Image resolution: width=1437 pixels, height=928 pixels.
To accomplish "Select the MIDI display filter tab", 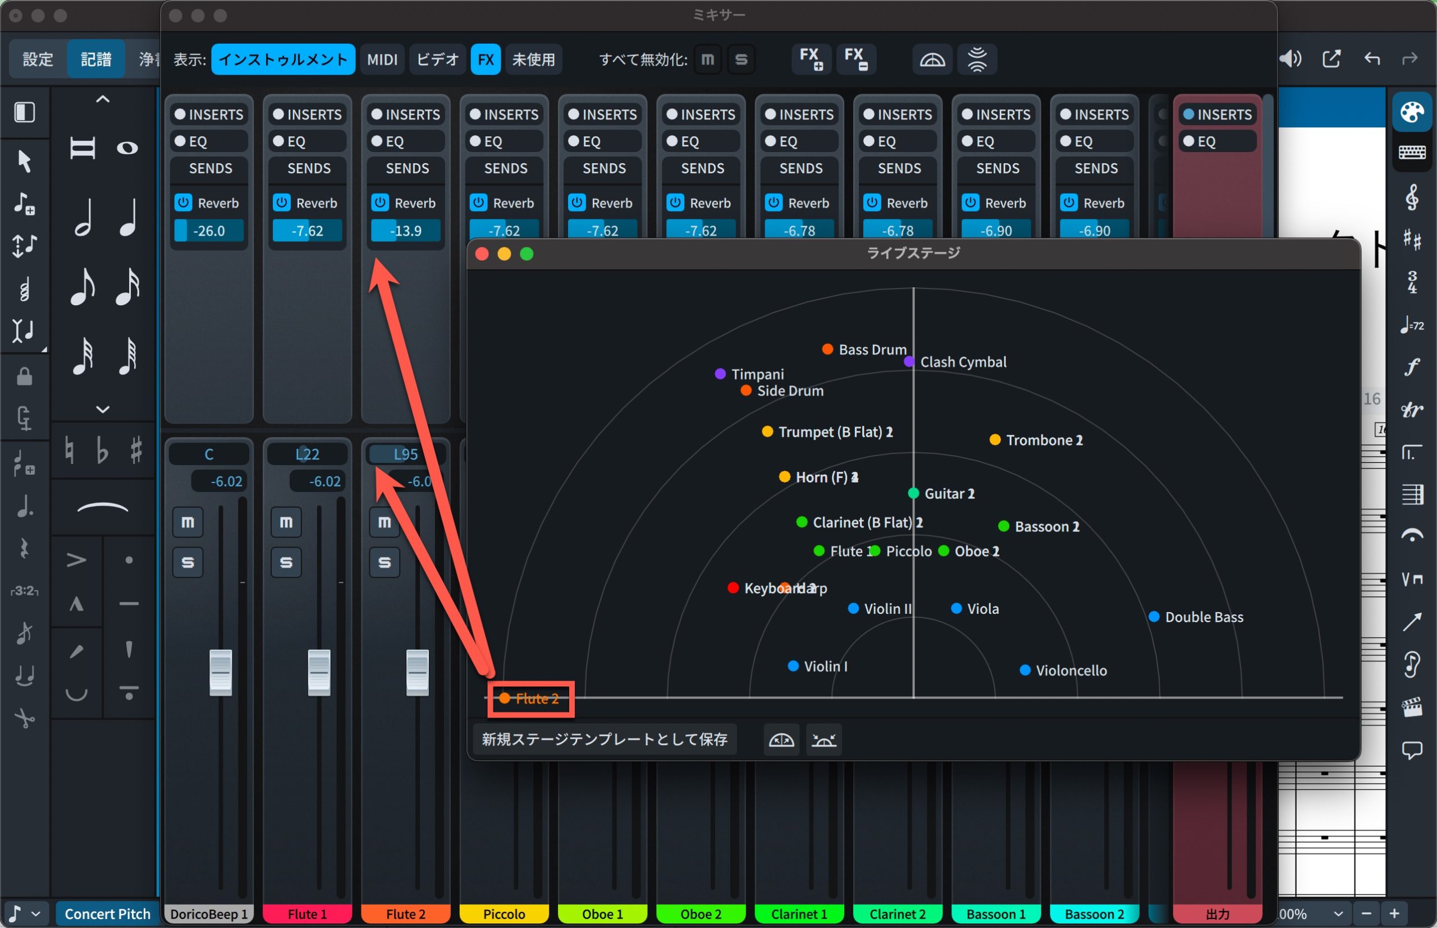I will [382, 59].
